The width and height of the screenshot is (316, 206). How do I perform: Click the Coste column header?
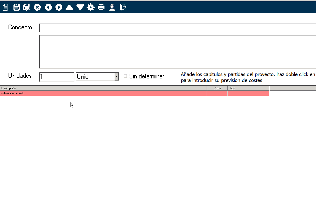[217, 88]
